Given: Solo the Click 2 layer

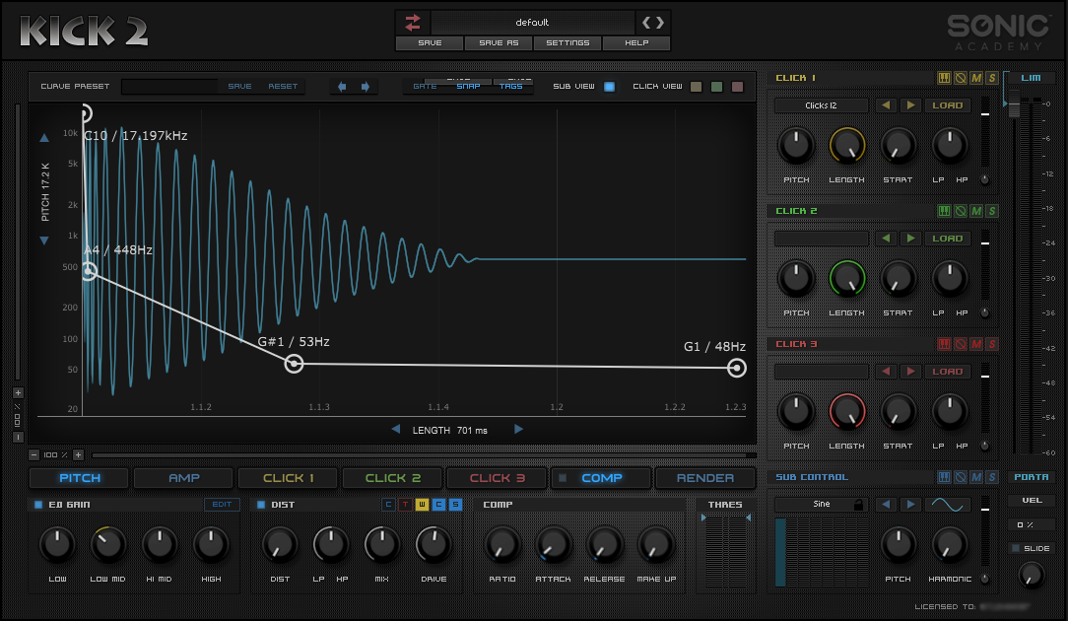Looking at the screenshot, I should 992,211.
